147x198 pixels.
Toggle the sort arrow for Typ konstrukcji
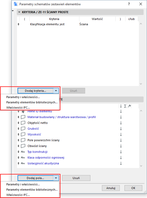point(121,152)
